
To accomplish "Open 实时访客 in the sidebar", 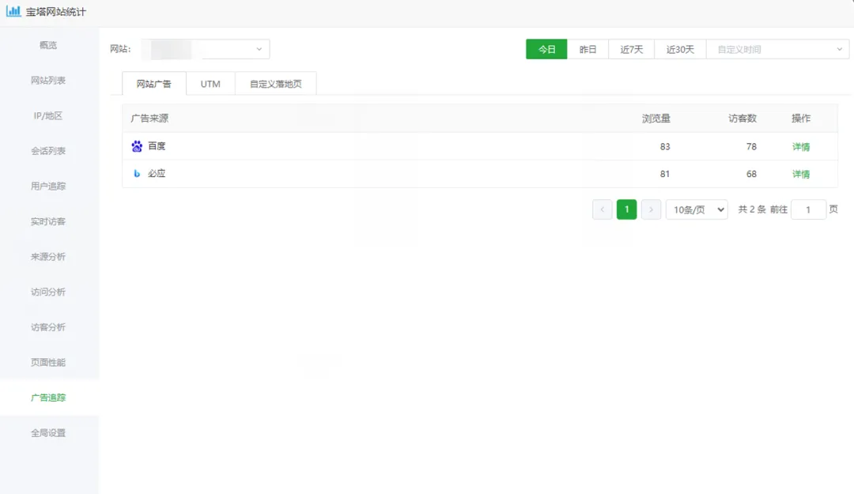I will 48,221.
